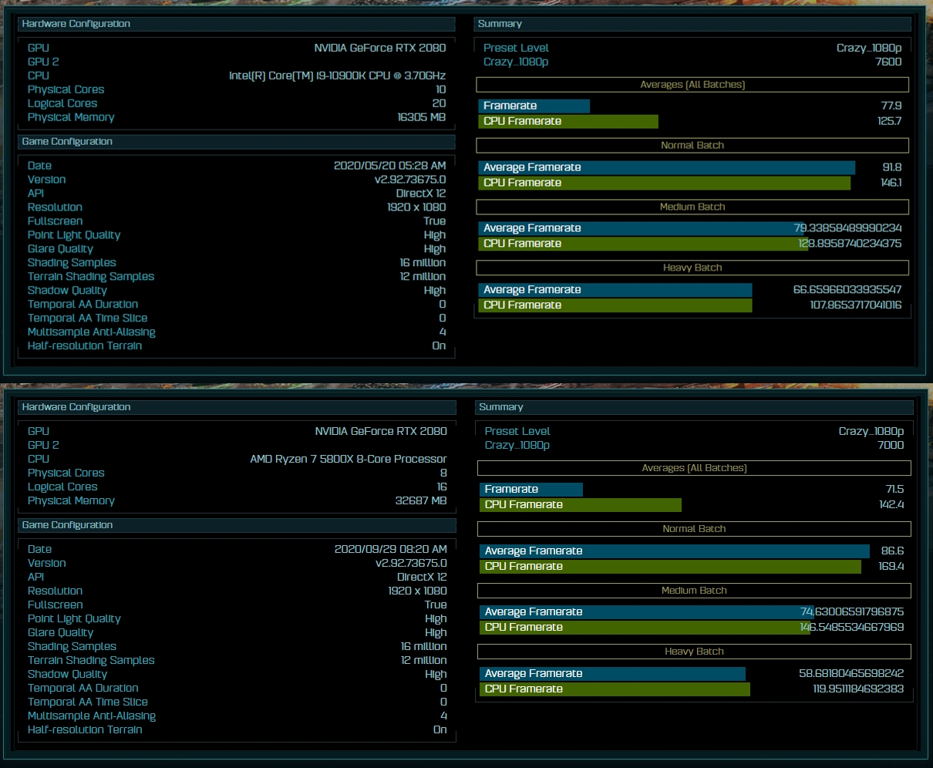933x768 pixels.
Task: Click the Framerate bar showing 77.9
Action: [534, 106]
